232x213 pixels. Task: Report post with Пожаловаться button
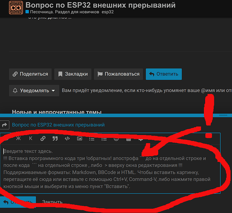119,74
